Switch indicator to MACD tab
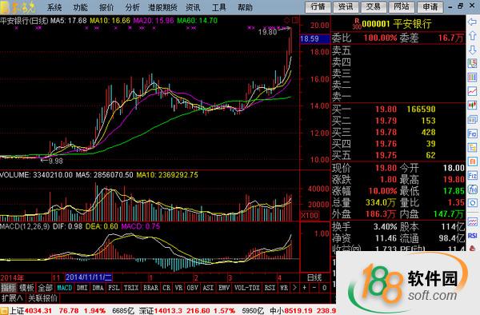 click(x=65, y=288)
